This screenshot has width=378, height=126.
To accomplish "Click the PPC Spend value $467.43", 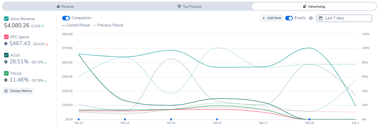I will (20, 44).
